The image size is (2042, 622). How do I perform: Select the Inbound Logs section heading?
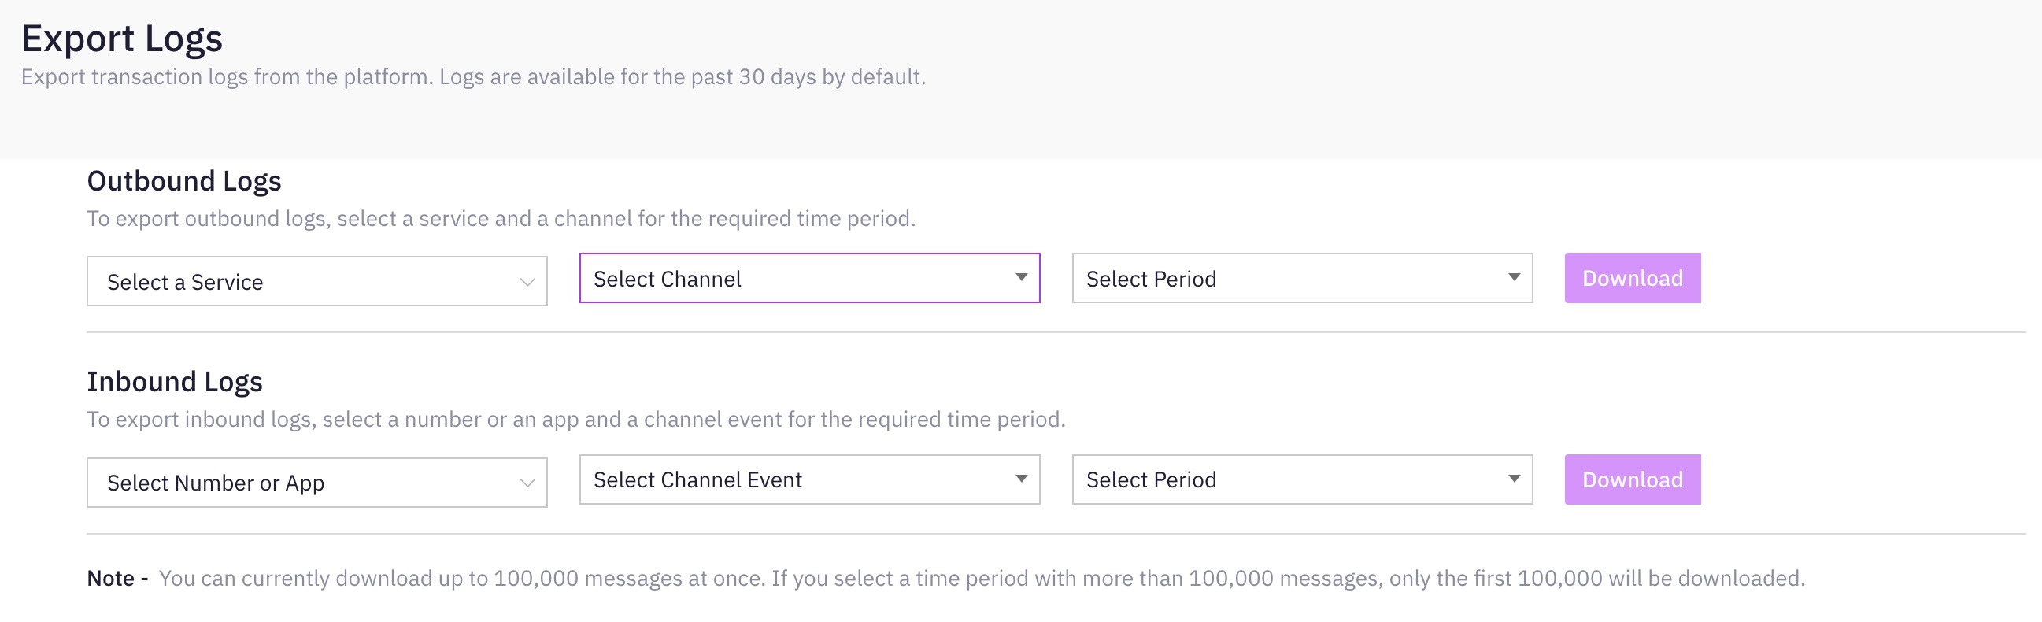(x=175, y=382)
